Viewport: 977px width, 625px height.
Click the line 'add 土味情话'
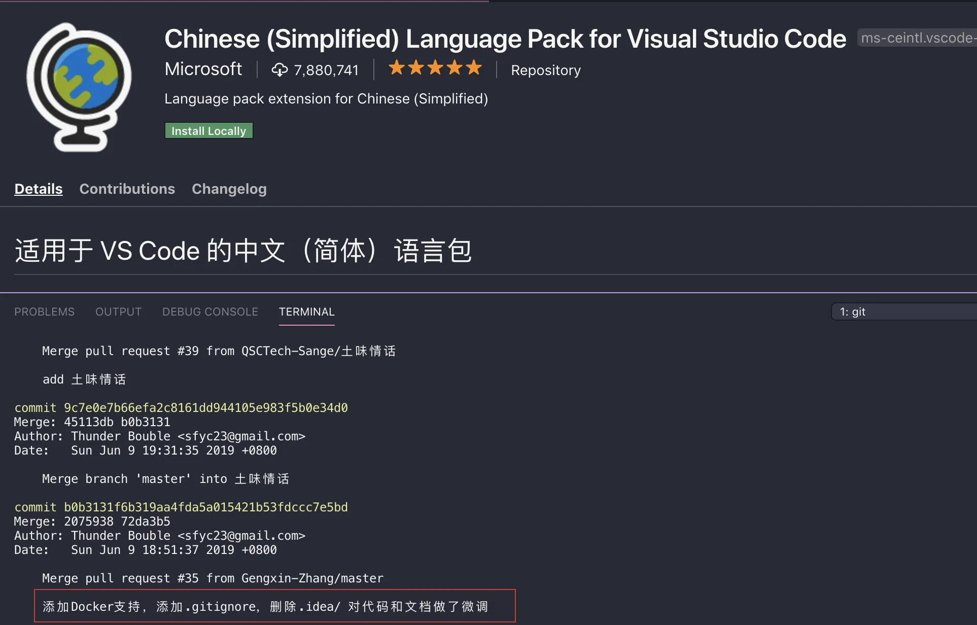click(x=84, y=379)
